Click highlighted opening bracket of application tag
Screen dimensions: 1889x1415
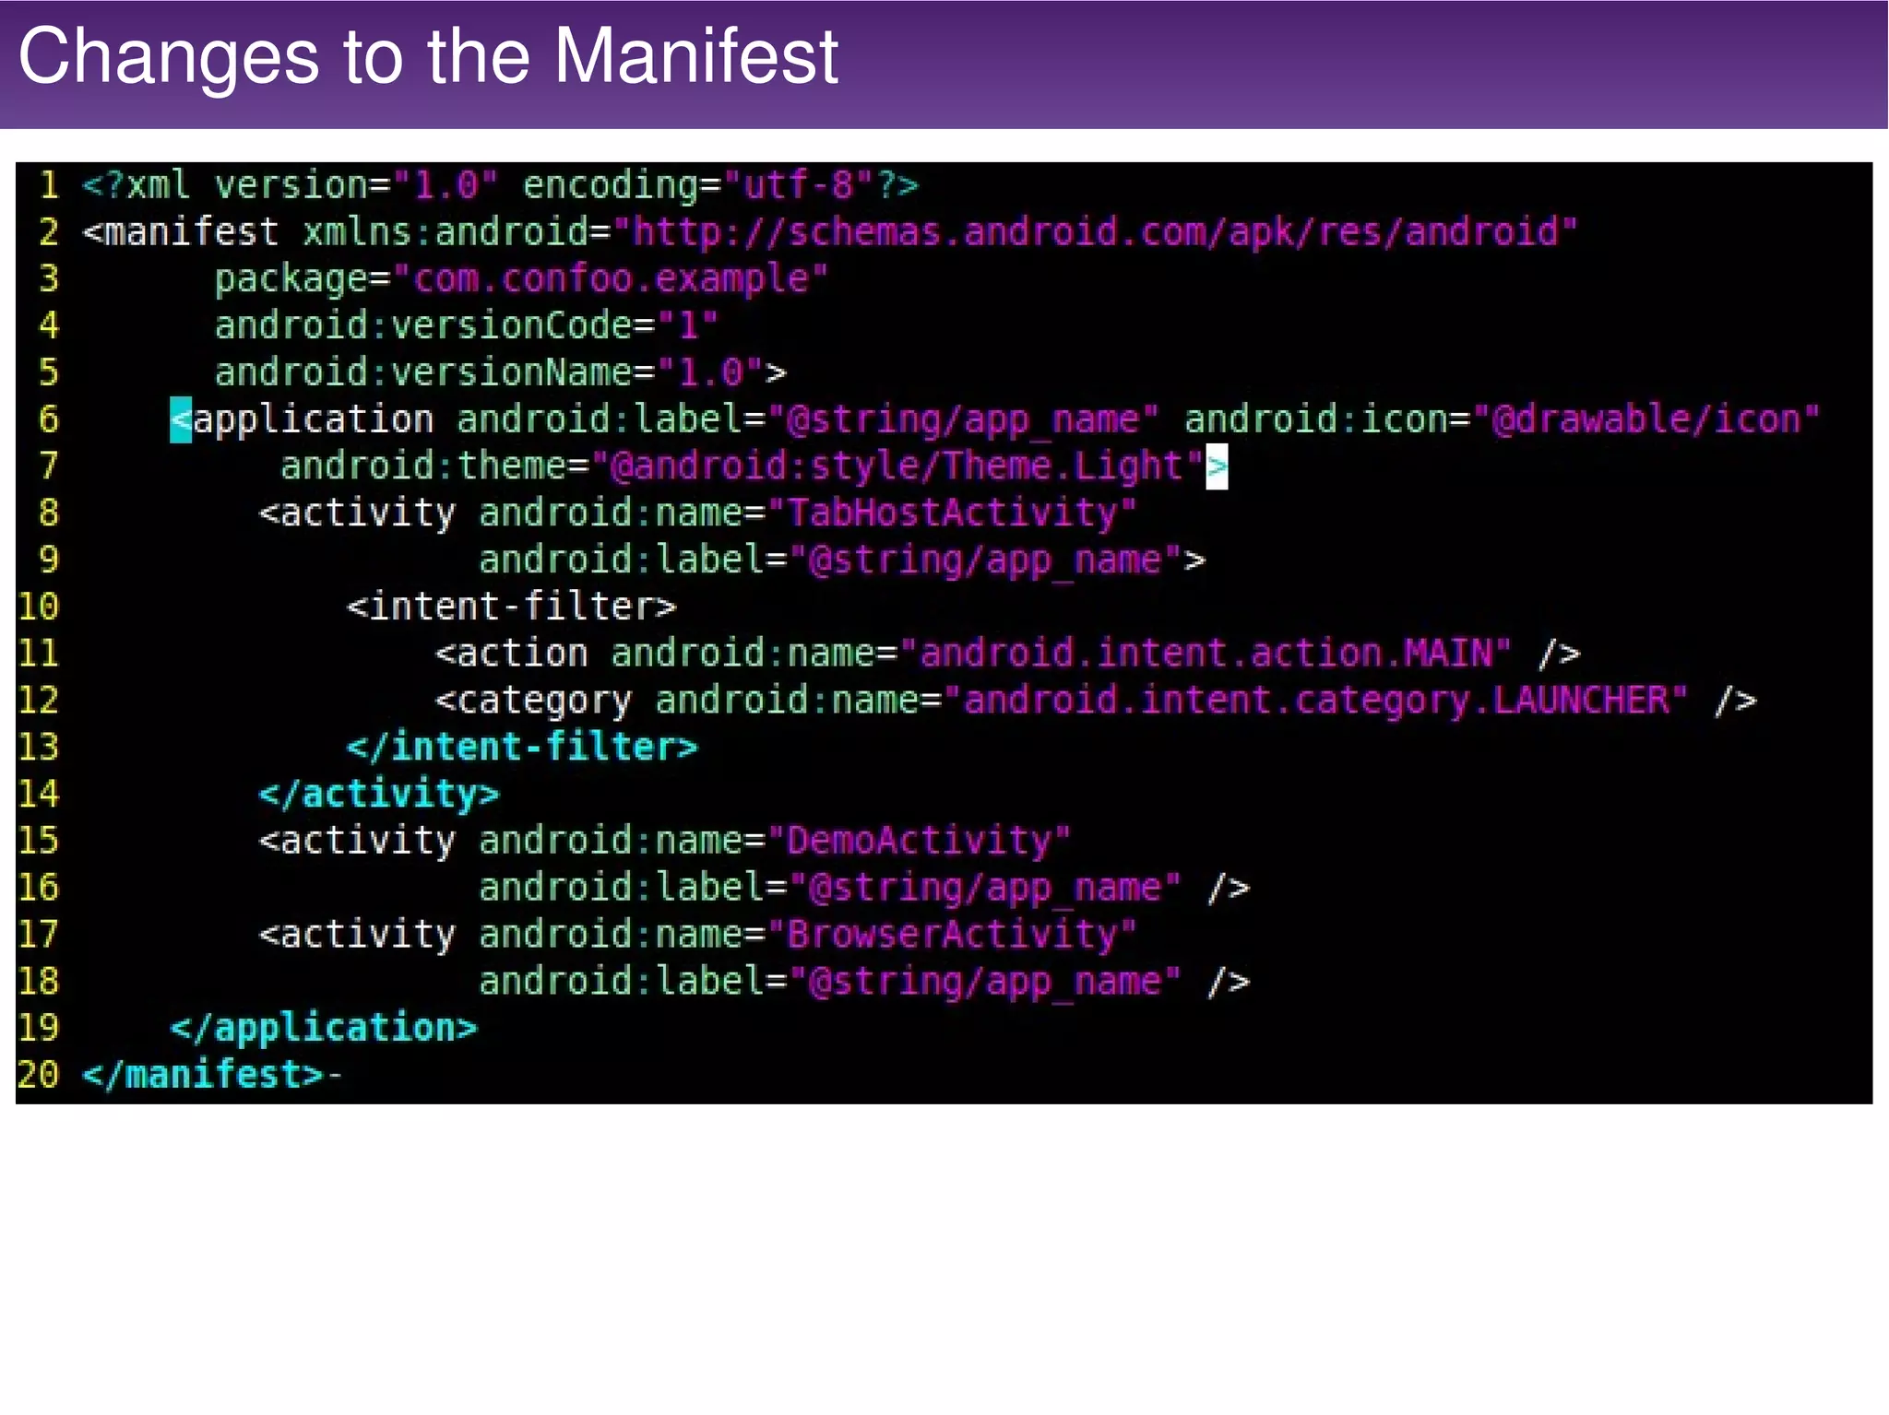coord(181,420)
